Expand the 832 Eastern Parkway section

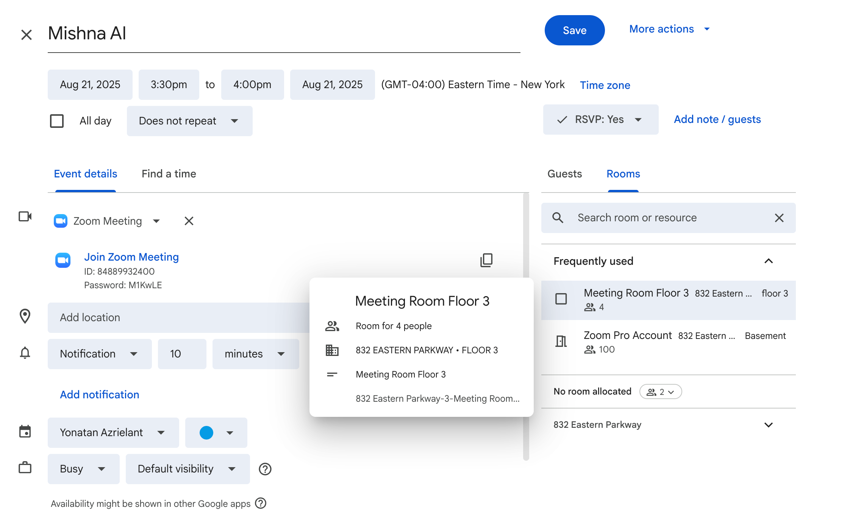coord(769,425)
